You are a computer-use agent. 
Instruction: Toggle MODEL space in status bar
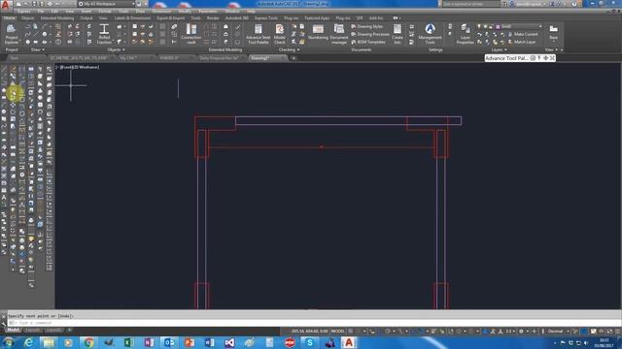(338, 332)
